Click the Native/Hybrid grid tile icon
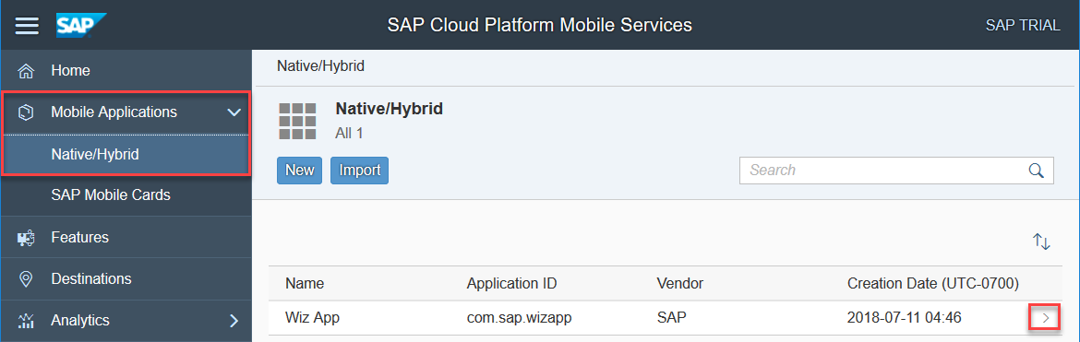The height and width of the screenshot is (342, 1080). [297, 122]
